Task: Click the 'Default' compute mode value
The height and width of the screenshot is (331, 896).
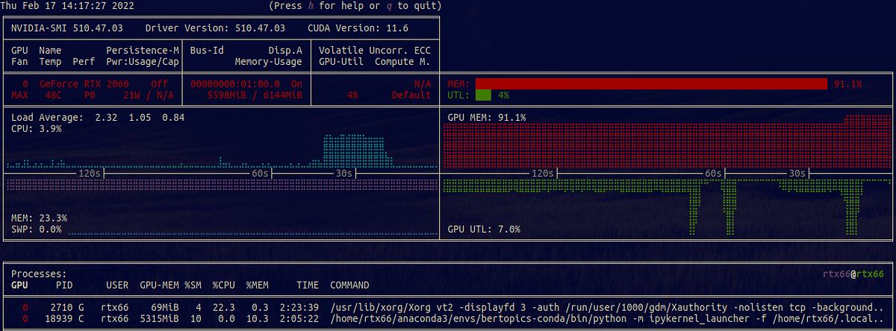Action: (411, 95)
